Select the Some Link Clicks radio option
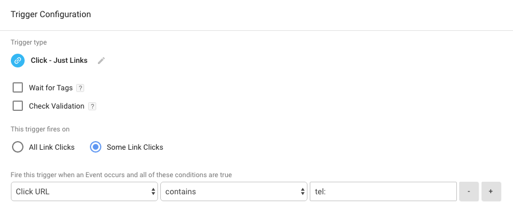Screen dimensions: 513x212 96,147
